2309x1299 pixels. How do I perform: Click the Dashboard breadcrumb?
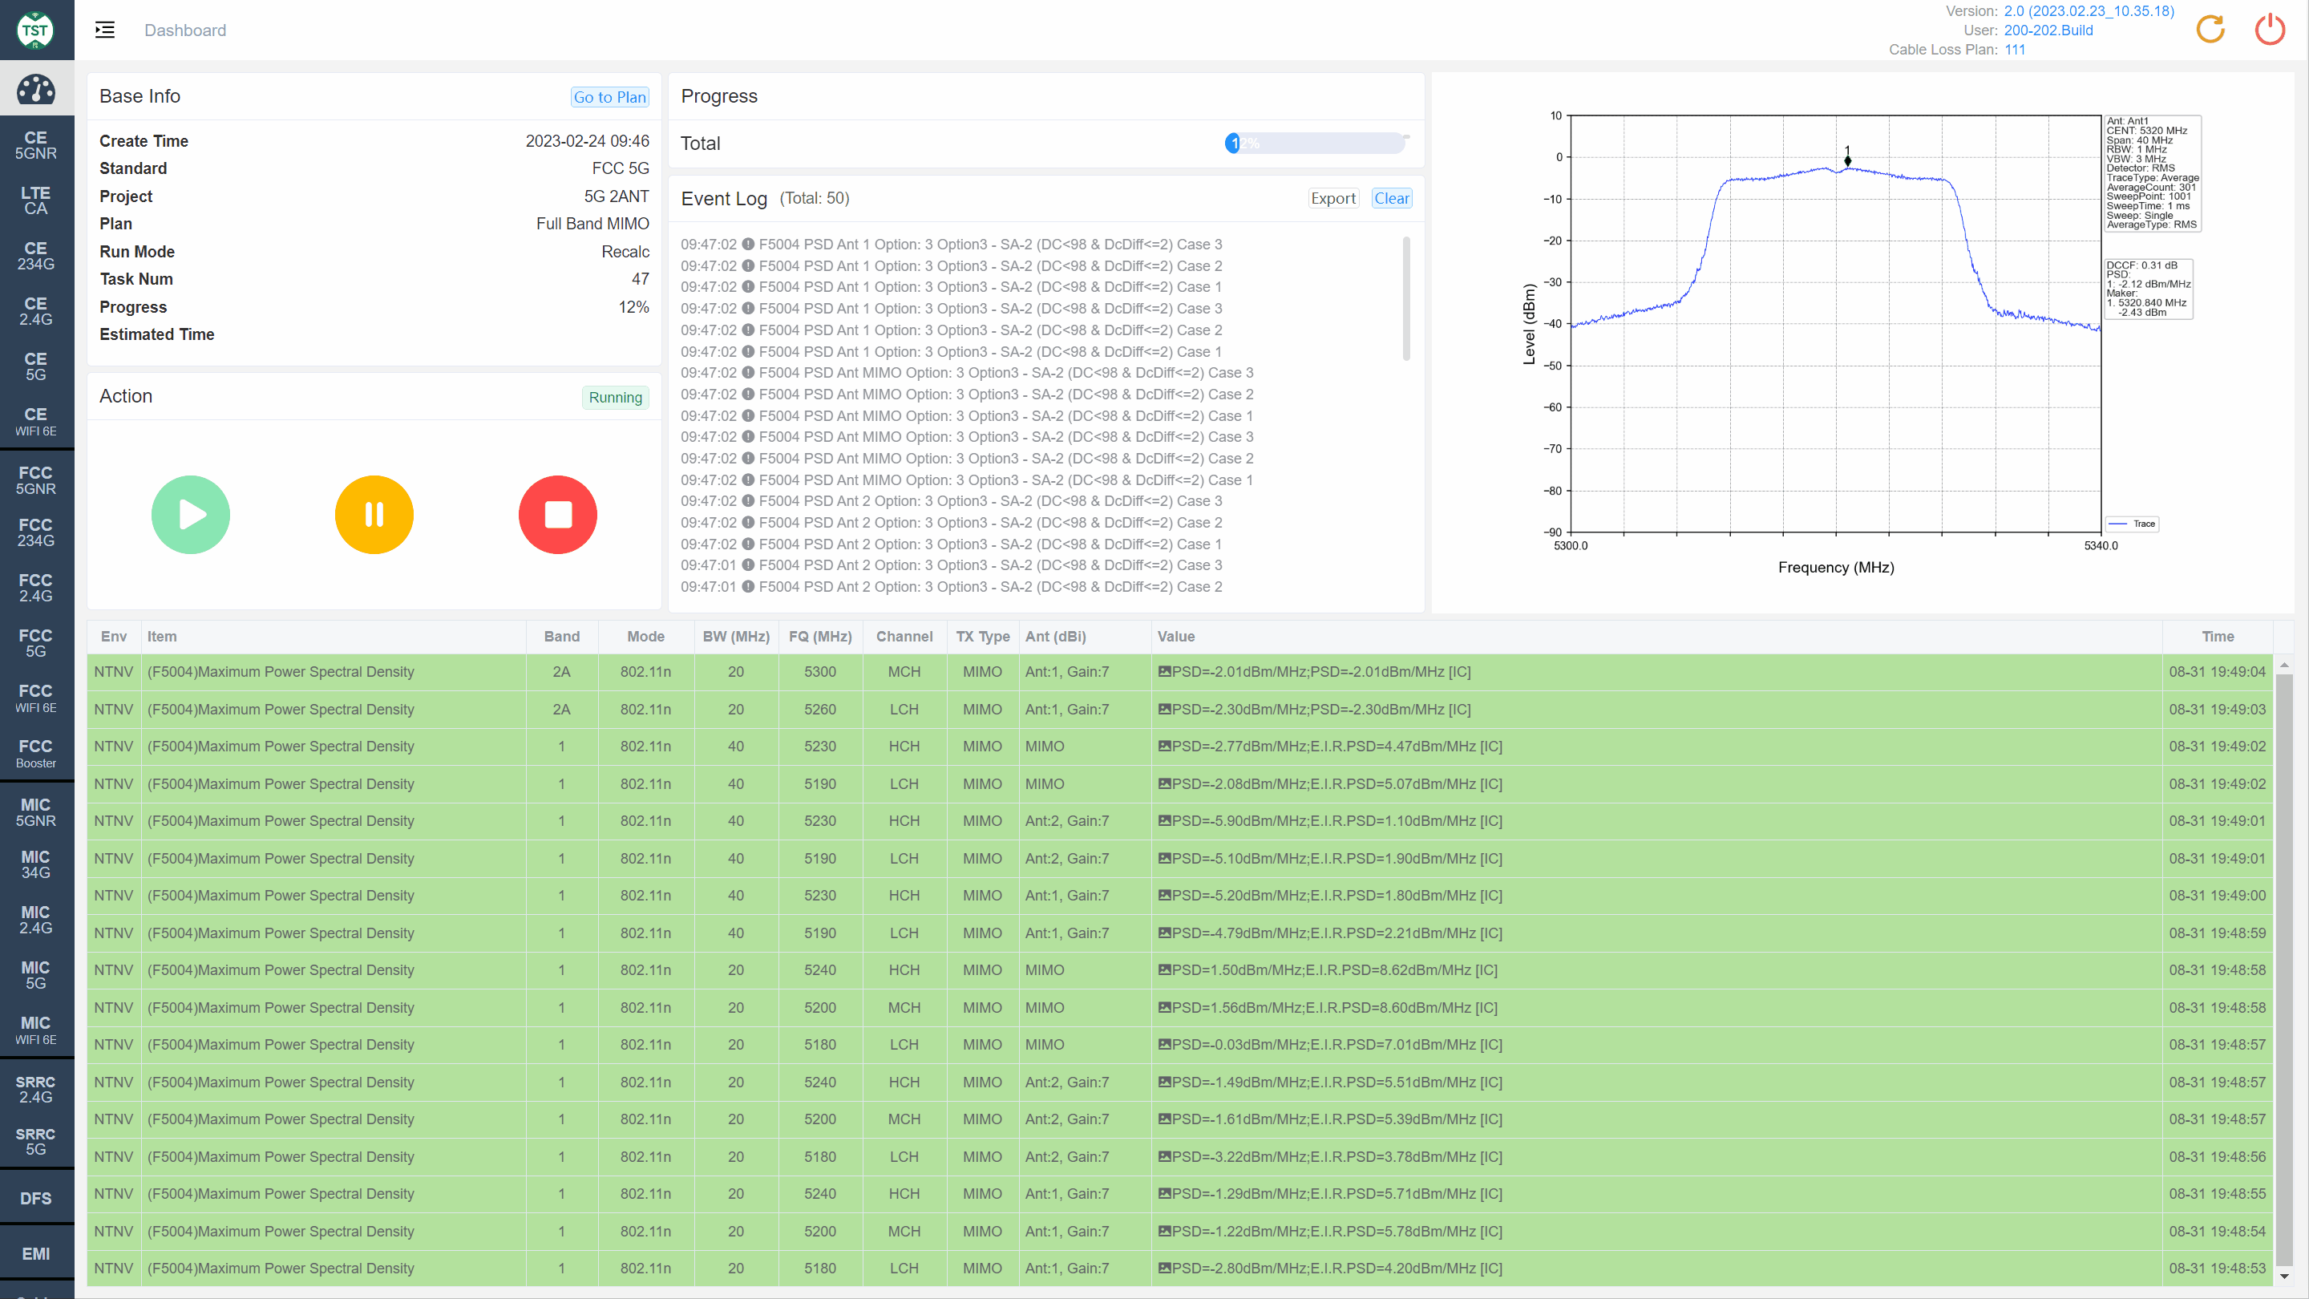[185, 30]
